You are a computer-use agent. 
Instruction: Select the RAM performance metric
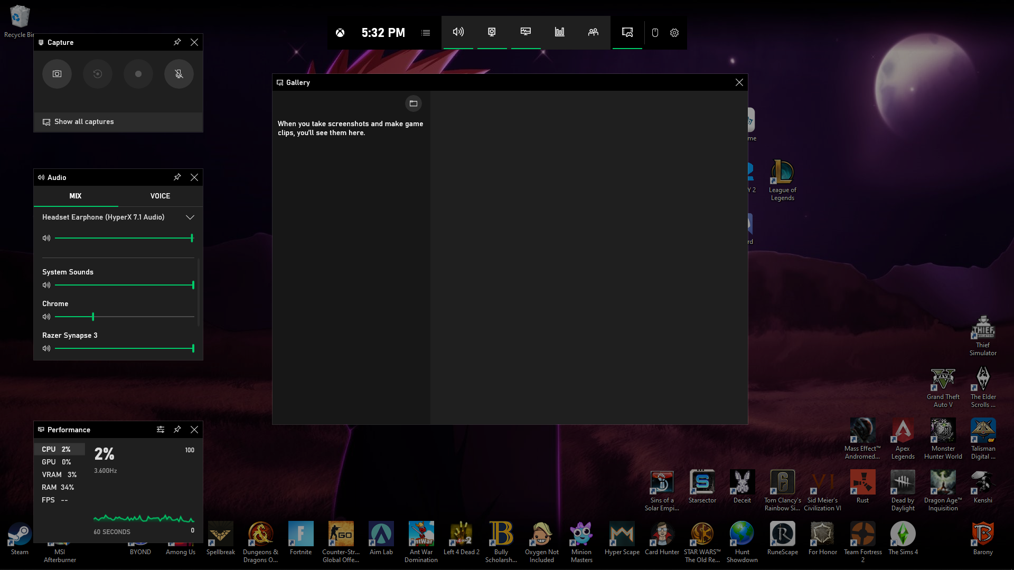(59, 487)
